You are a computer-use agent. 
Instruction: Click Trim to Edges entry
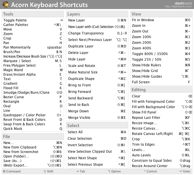[161, 145]
